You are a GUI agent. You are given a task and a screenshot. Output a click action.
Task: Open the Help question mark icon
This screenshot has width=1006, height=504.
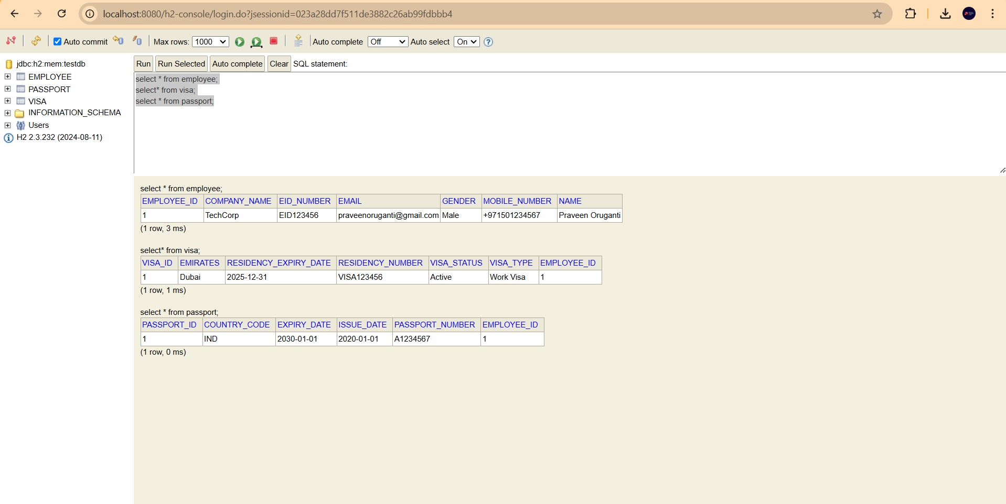(488, 42)
